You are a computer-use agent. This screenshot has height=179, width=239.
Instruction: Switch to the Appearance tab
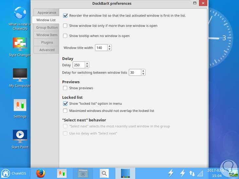pyautogui.click(x=46, y=12)
